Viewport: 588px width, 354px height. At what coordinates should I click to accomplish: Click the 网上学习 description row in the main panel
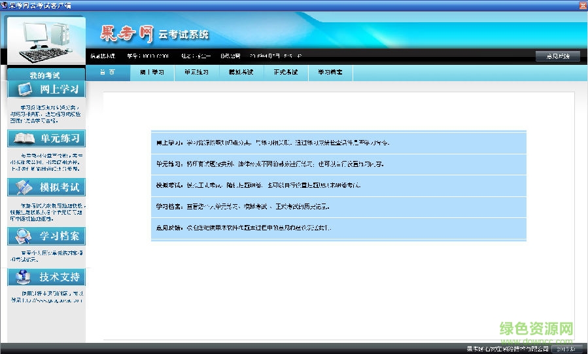(x=339, y=143)
